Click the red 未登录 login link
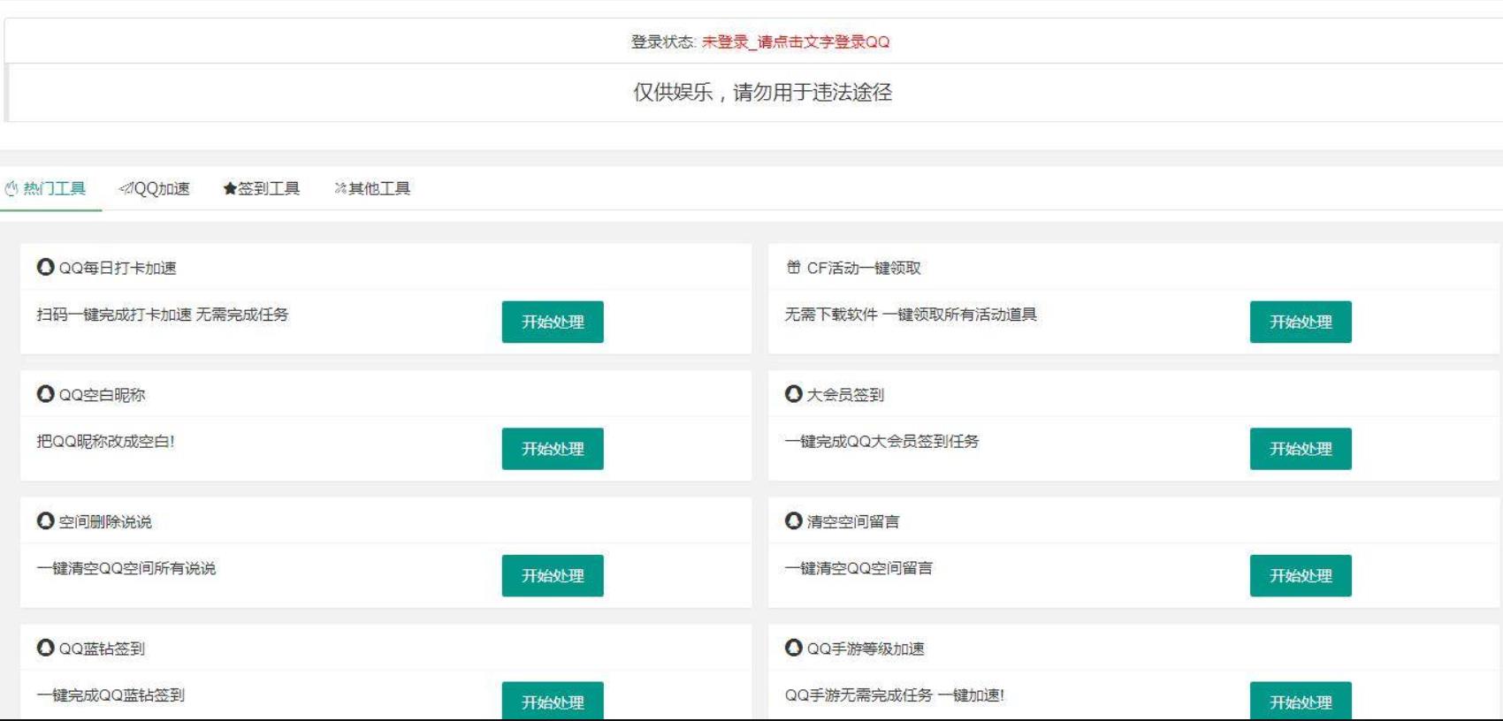The image size is (1503, 721). [796, 42]
